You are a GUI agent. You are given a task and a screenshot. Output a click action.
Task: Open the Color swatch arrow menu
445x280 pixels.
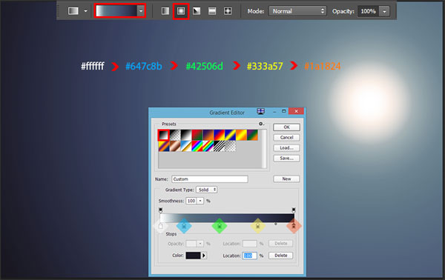pos(204,256)
